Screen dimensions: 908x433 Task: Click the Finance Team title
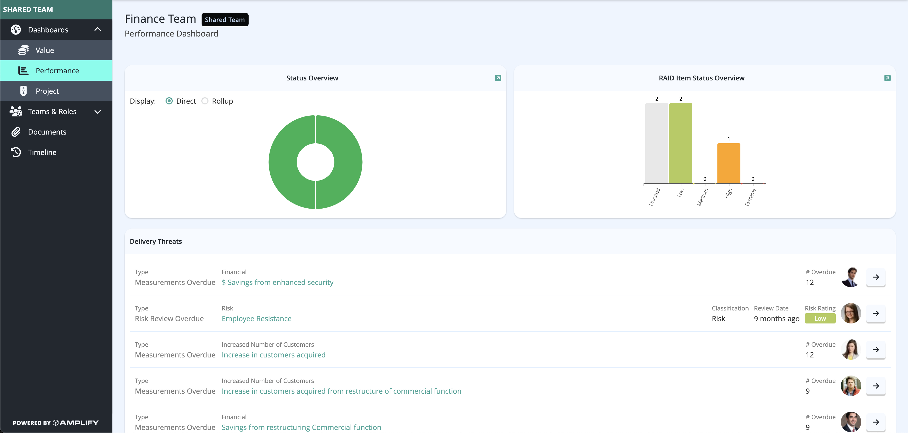coord(160,19)
